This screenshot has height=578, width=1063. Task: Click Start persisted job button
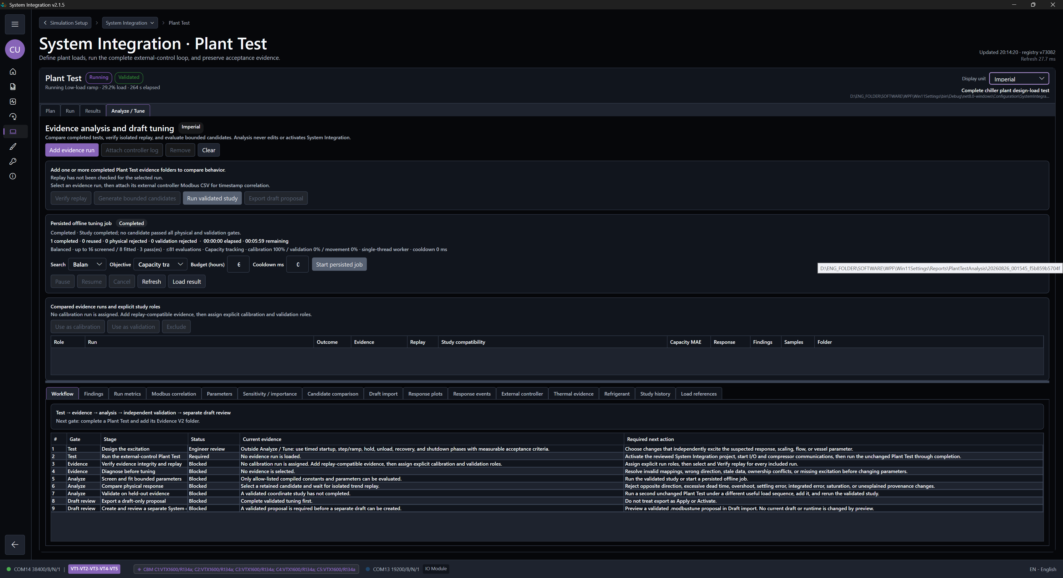pyautogui.click(x=339, y=264)
